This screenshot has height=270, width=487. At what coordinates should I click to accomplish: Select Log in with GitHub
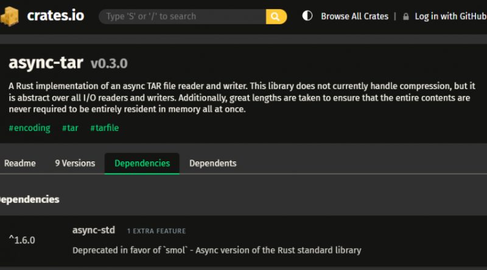pyautogui.click(x=450, y=16)
